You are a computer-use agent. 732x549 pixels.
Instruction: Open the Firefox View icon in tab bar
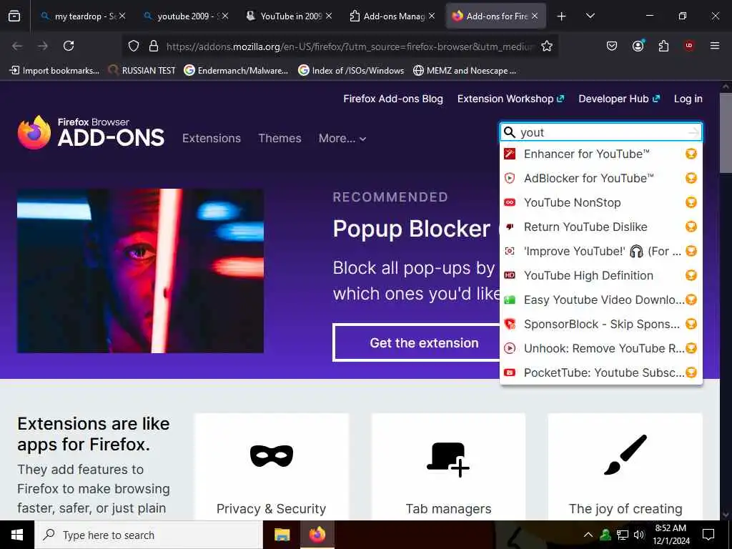pos(14,16)
